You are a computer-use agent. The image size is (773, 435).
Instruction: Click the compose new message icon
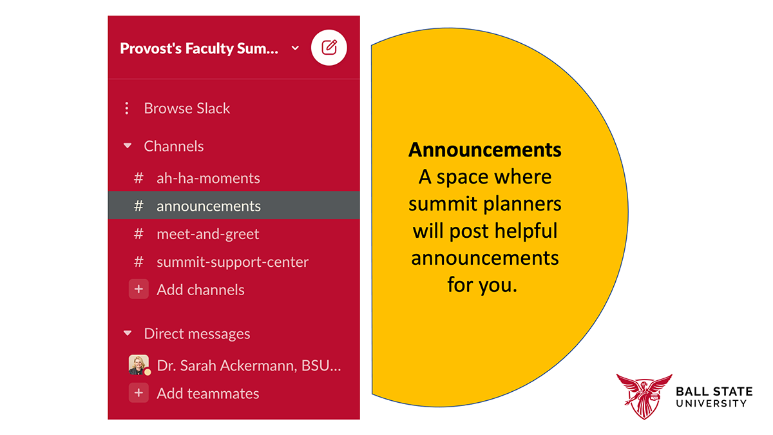pyautogui.click(x=329, y=48)
